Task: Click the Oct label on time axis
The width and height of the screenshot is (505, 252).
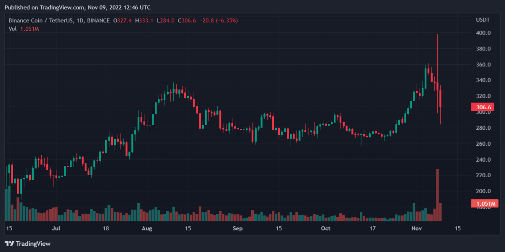Action: pos(325,228)
